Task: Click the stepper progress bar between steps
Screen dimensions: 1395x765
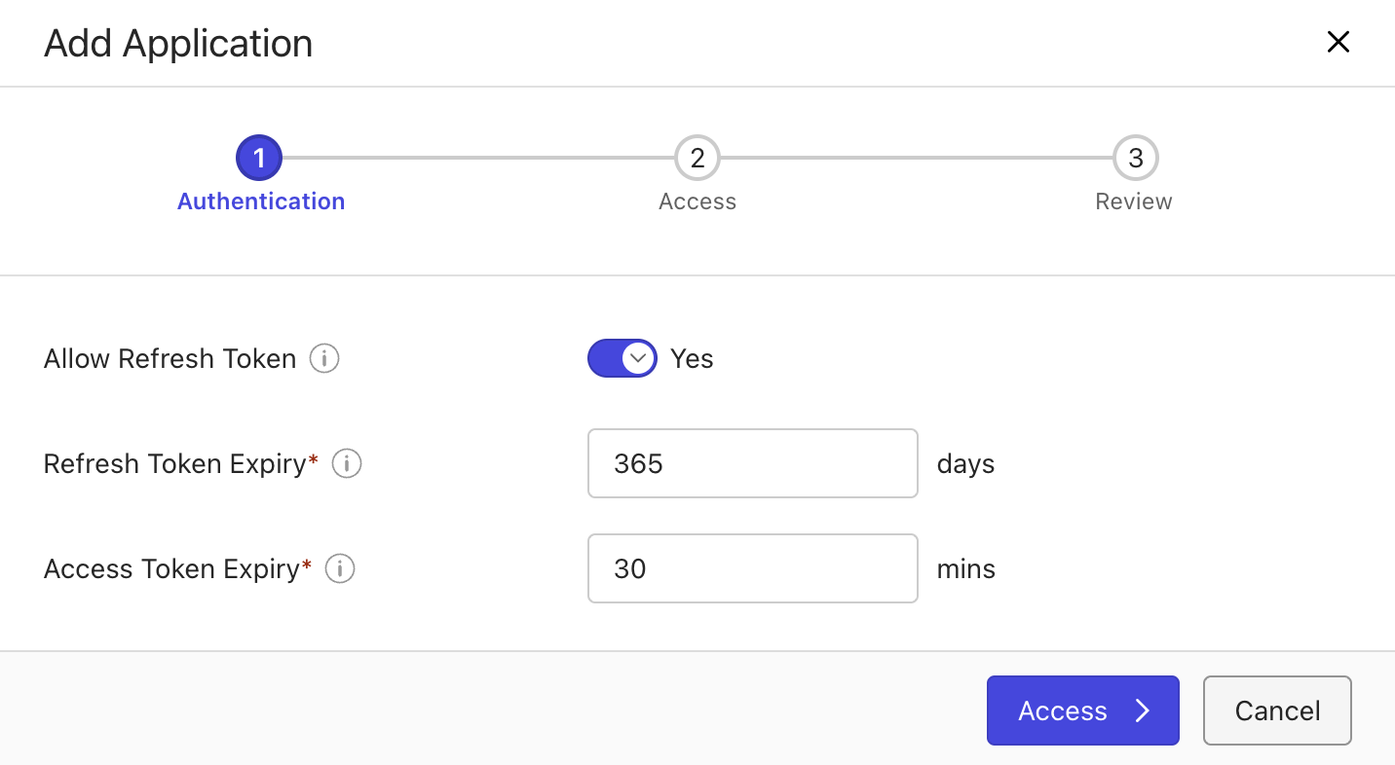Action: (x=477, y=157)
